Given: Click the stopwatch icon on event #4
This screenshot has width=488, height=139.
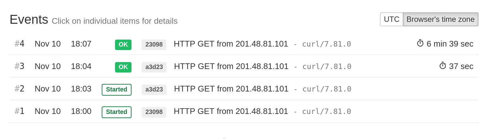Looking at the screenshot, I should pyautogui.click(x=420, y=43).
